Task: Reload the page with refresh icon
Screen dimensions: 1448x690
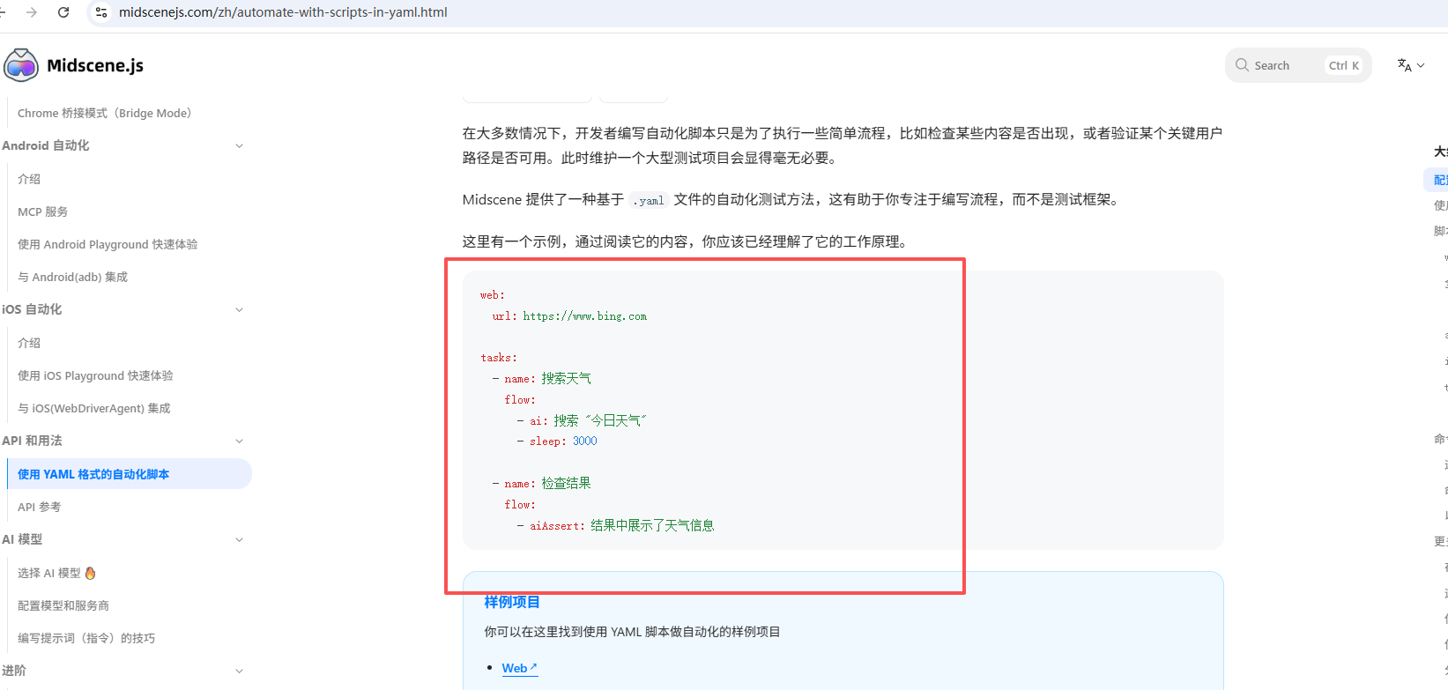Action: [63, 12]
